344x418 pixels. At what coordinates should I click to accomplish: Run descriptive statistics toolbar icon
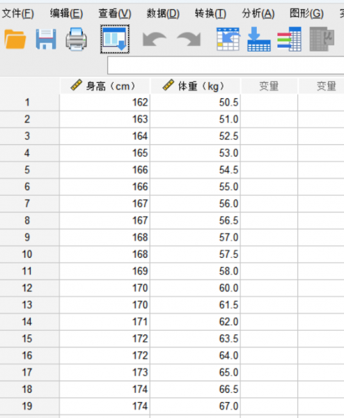tap(322, 39)
